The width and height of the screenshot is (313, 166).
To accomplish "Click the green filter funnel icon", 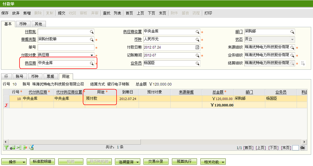I will coord(6,147).
